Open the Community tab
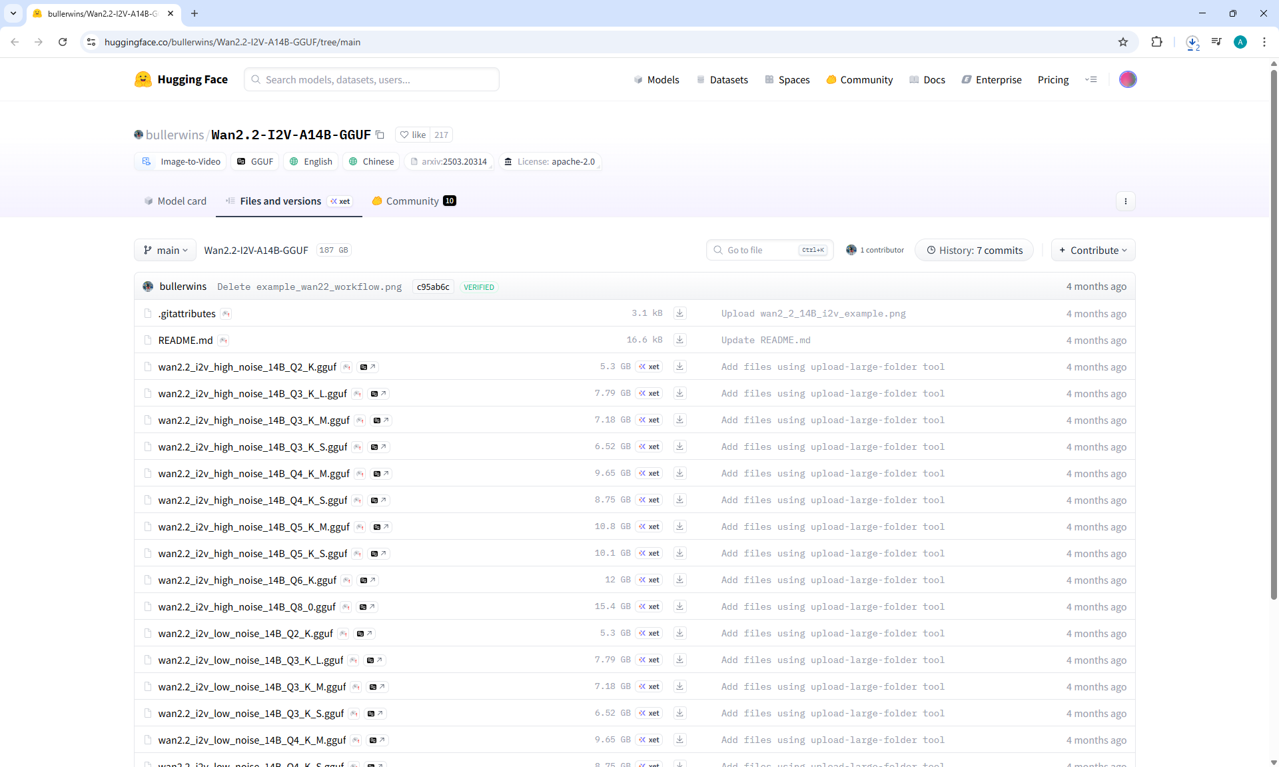The height and width of the screenshot is (767, 1279). (413, 201)
